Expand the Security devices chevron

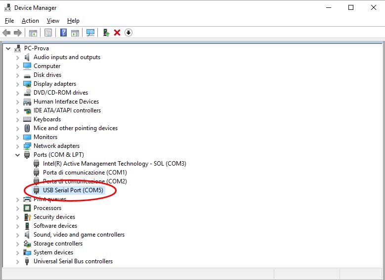pyautogui.click(x=17, y=217)
